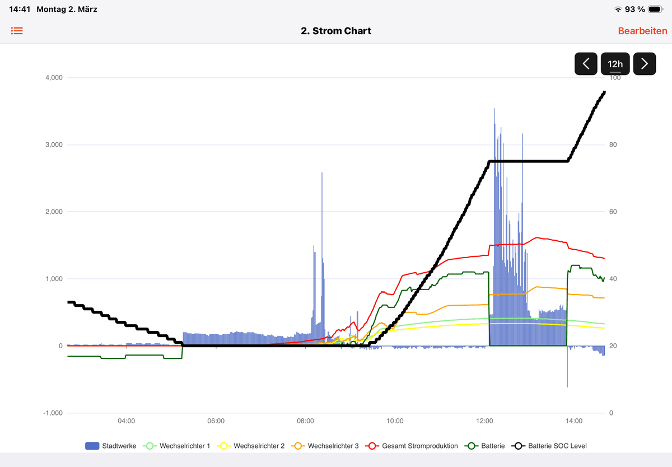Toggle Stadtwerke series in legend
The width and height of the screenshot is (672, 467).
(x=110, y=446)
